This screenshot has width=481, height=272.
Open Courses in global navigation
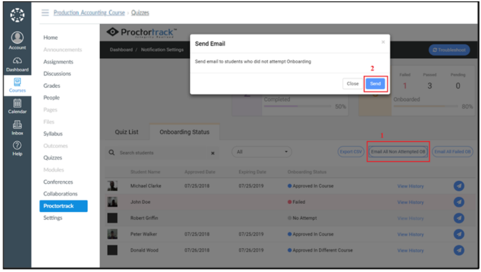tap(17, 85)
